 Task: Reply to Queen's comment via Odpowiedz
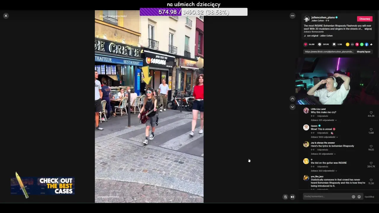322,133
